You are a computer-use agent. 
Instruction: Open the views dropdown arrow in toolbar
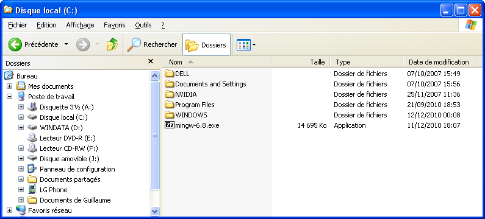point(254,45)
